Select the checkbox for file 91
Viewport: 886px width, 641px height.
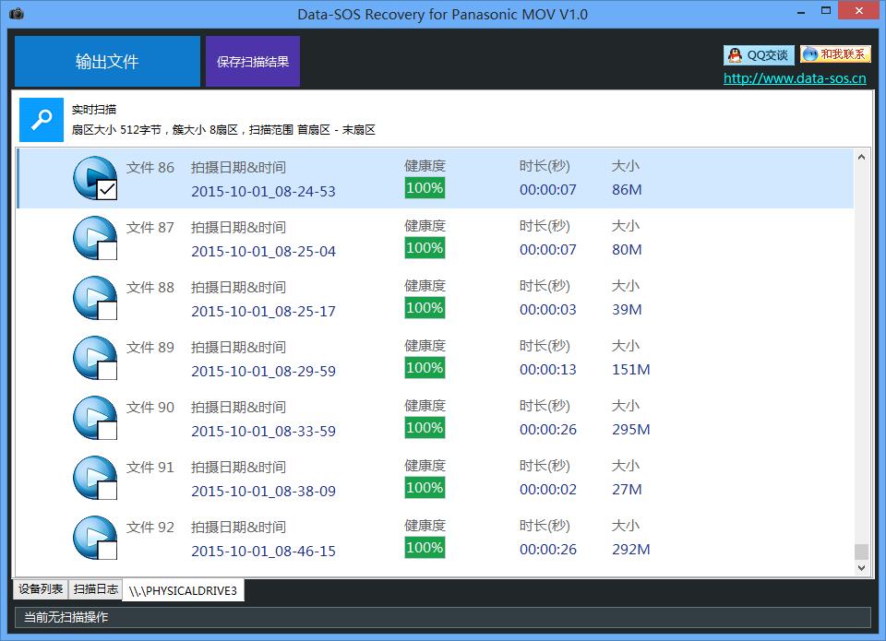107,491
